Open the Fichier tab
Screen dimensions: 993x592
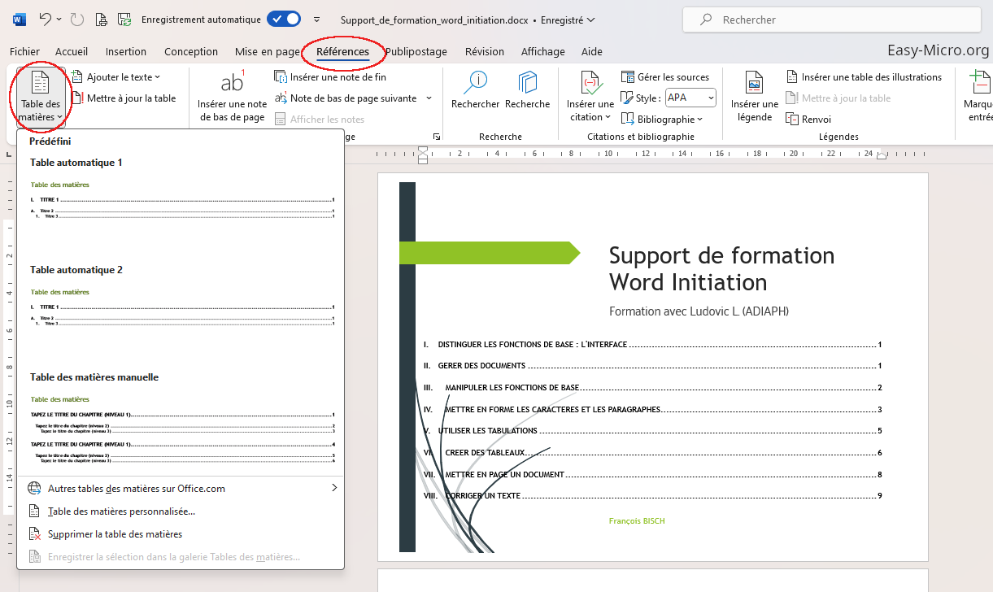click(24, 51)
